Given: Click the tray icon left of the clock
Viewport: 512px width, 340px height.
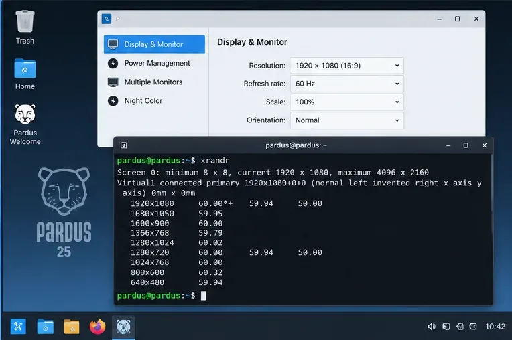Looking at the screenshot, I should (x=473, y=327).
